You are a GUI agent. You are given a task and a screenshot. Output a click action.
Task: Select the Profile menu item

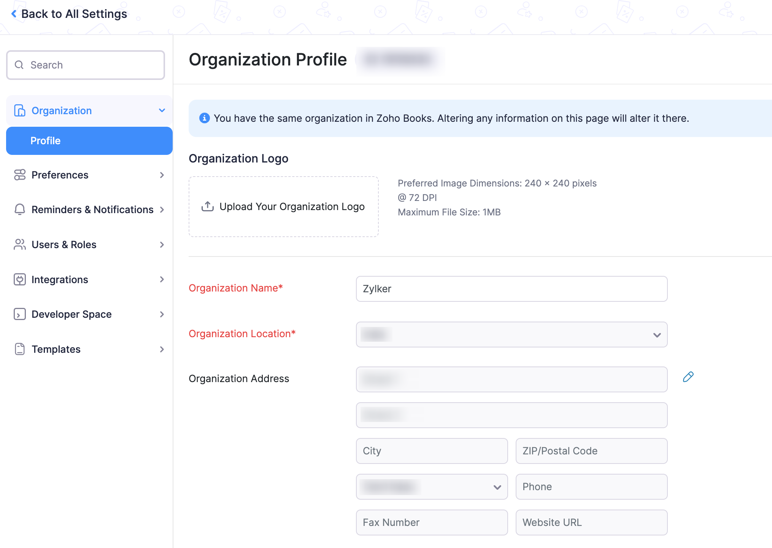point(45,141)
